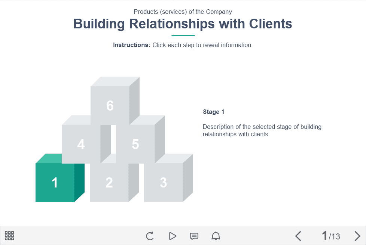
Task: Advance to the next slide arrow
Action: pyautogui.click(x=357, y=236)
